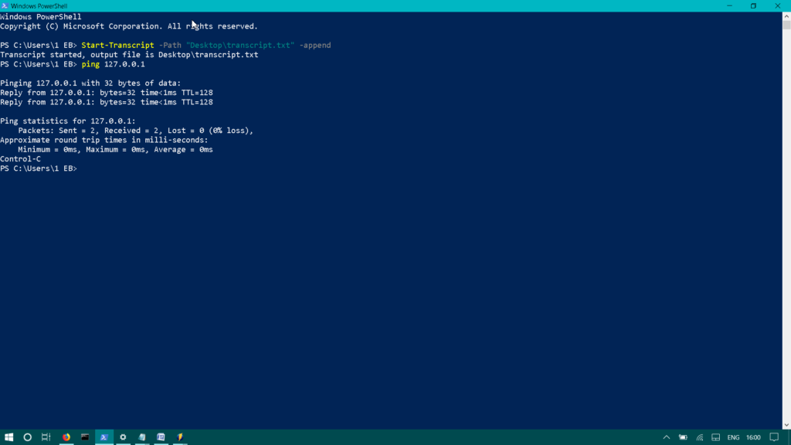Launch Firefox from the taskbar
Viewport: 791px width, 445px height.
tap(66, 437)
